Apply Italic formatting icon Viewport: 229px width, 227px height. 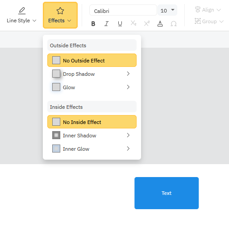107,24
